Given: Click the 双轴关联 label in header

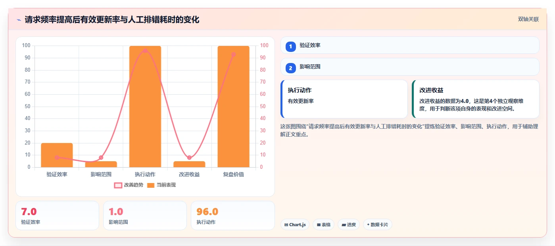Looking at the screenshot, I should click(528, 19).
